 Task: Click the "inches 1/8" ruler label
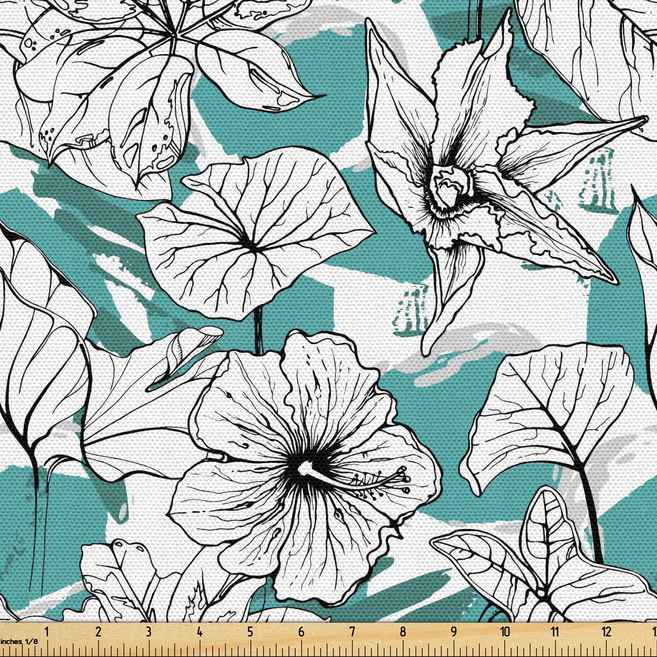[x=19, y=641]
